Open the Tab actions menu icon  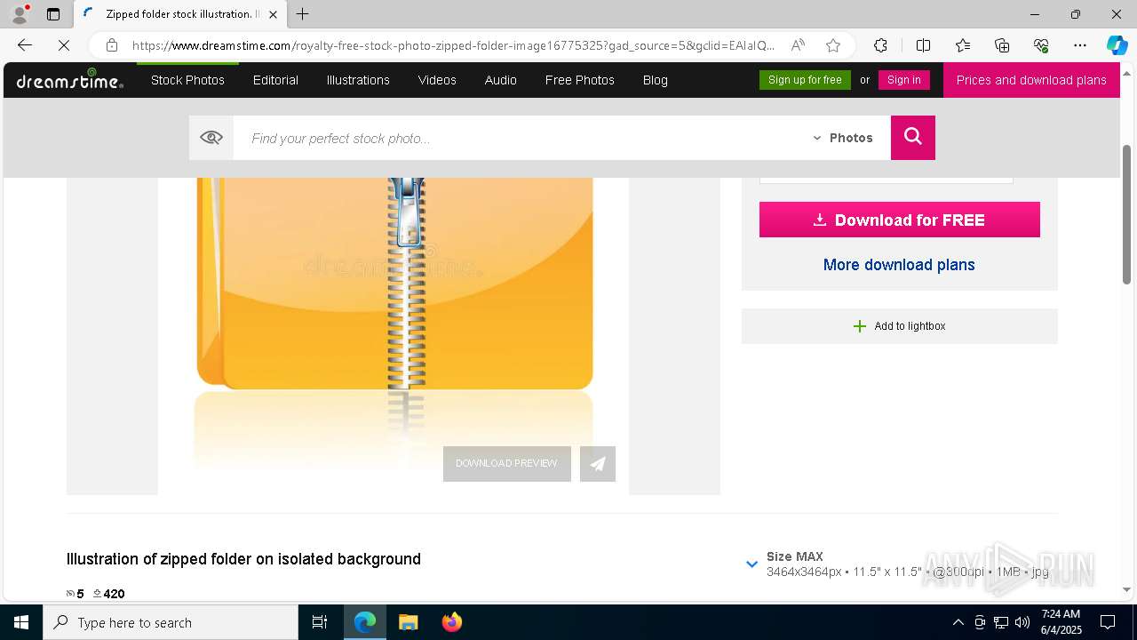point(53,14)
